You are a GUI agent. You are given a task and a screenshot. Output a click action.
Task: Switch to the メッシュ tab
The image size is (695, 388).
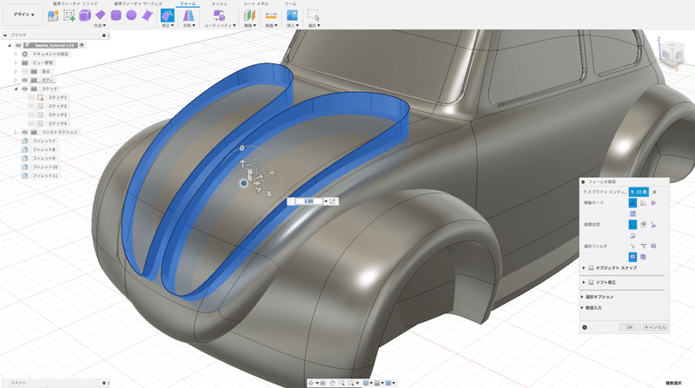(x=219, y=3)
